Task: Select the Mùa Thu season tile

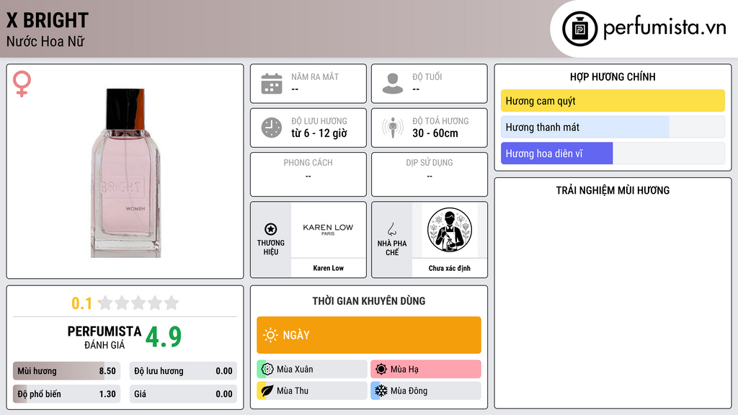Action: coord(311,391)
